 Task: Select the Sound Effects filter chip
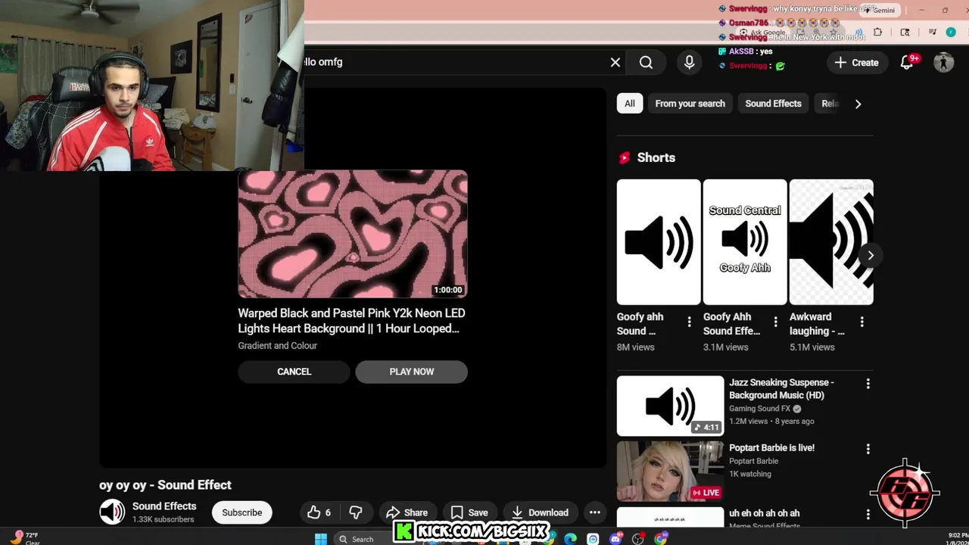(773, 104)
